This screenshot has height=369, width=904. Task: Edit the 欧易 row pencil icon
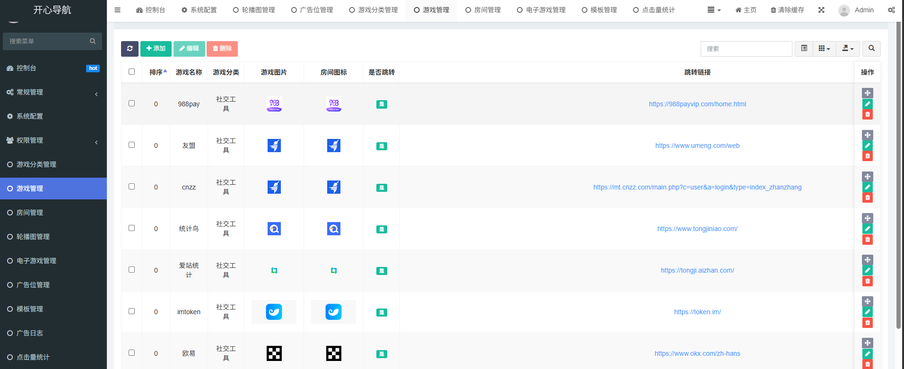click(x=868, y=353)
